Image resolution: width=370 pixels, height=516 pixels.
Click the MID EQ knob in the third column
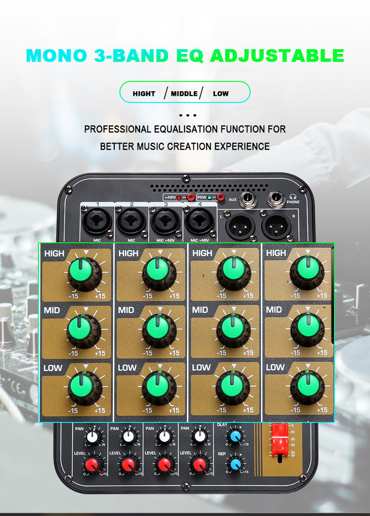(233, 330)
